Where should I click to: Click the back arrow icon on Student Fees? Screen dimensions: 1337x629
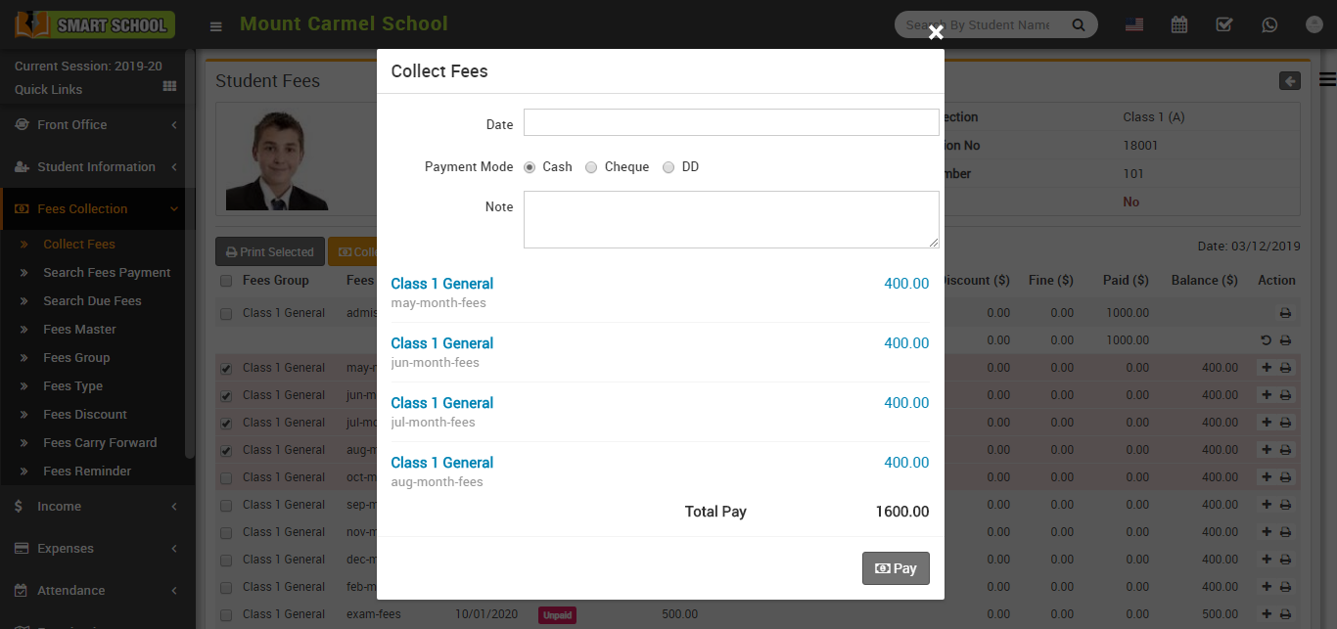pyautogui.click(x=1290, y=81)
